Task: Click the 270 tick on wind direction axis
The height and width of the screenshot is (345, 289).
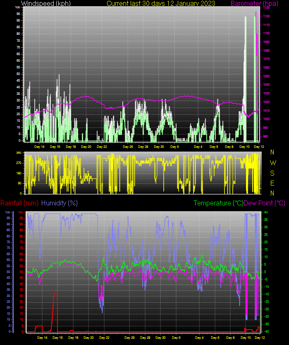Action: (18, 163)
